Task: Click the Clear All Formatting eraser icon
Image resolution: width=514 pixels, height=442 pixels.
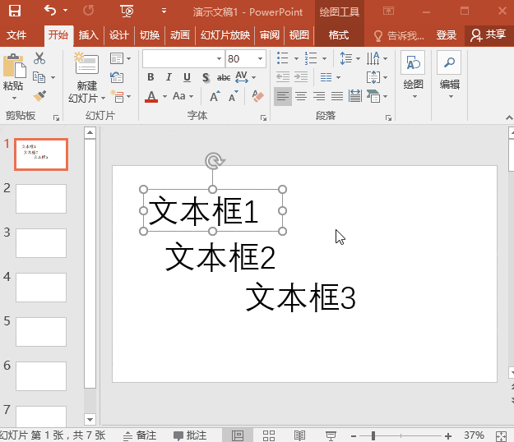Action: (257, 96)
